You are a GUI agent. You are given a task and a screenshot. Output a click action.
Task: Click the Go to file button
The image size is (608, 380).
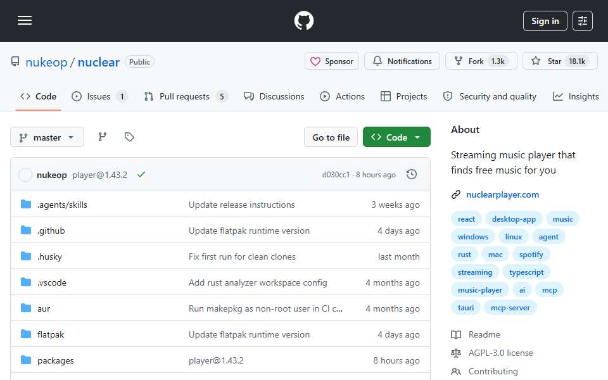point(331,137)
